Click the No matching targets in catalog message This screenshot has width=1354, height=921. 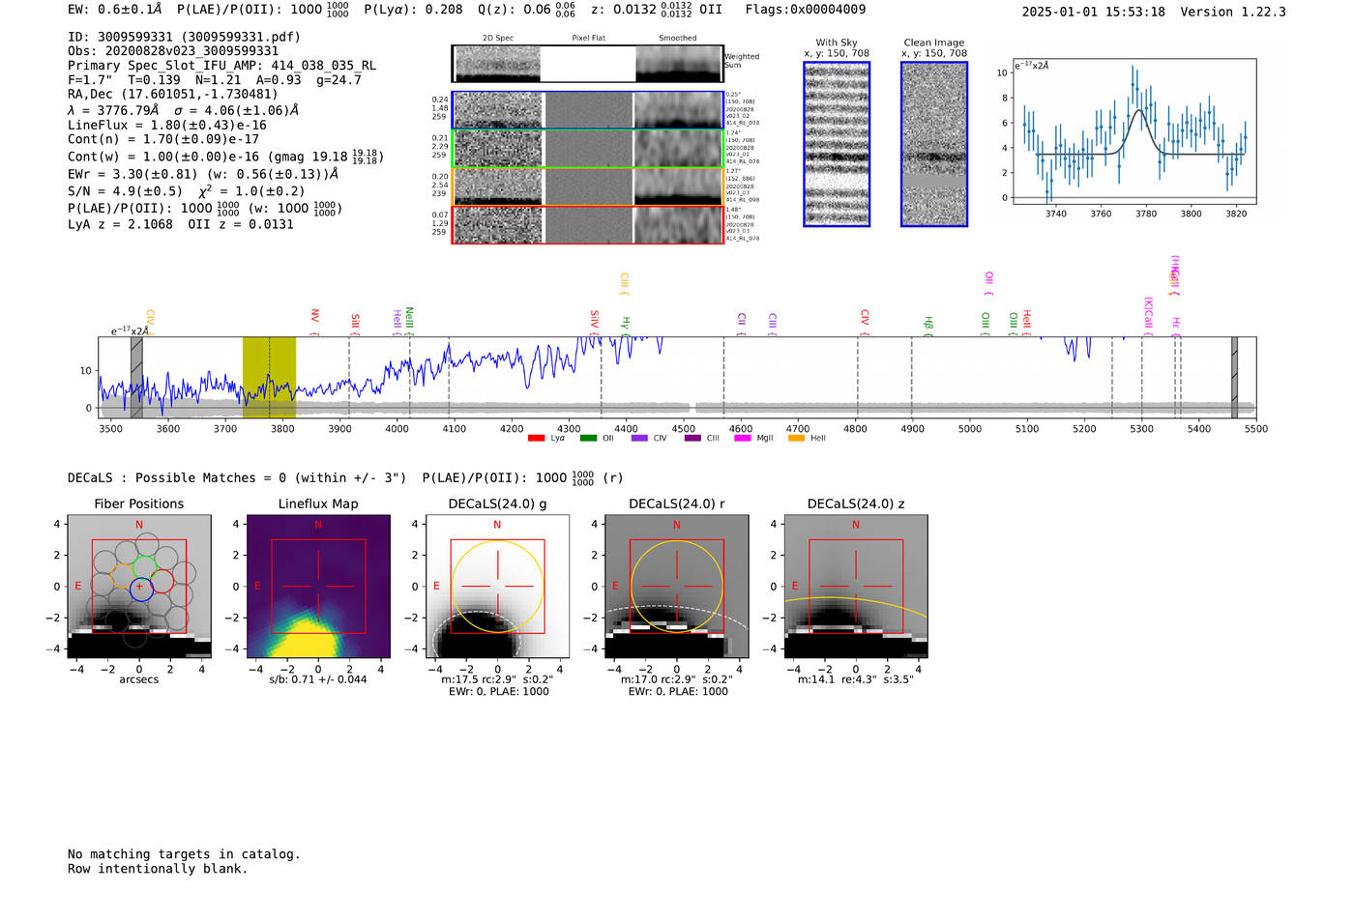coord(184,854)
